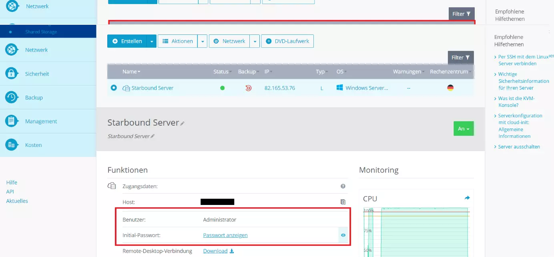Expand the Erstellen dropdown arrow
Screen dimensions: 554x257
pos(152,41)
